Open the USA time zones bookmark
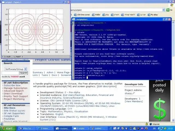Screen dimensions: 175x131 click(82, 14)
